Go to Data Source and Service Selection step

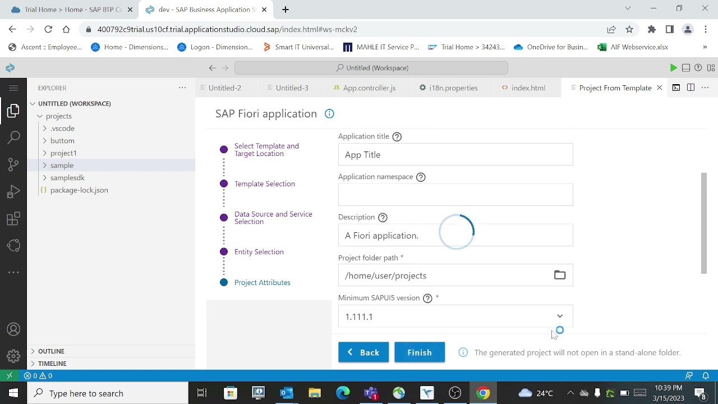click(x=273, y=218)
